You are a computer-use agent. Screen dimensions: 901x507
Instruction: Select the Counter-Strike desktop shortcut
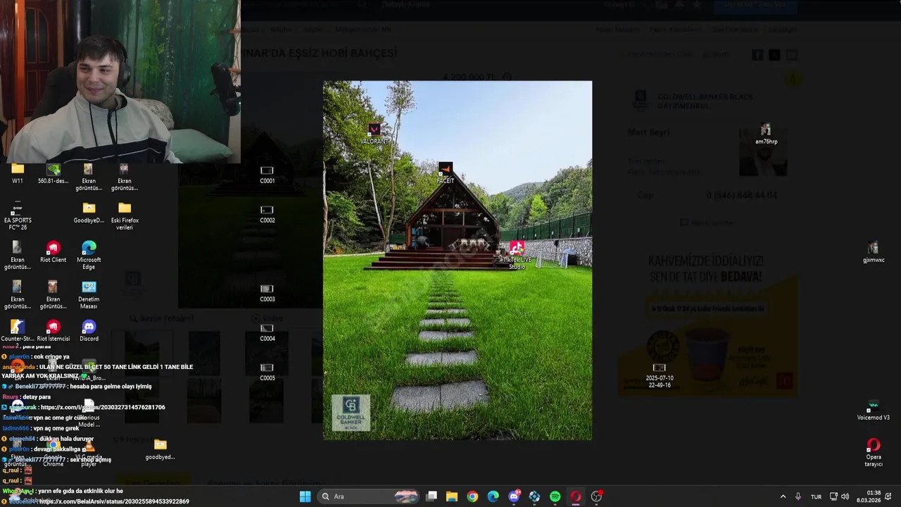coord(18,331)
